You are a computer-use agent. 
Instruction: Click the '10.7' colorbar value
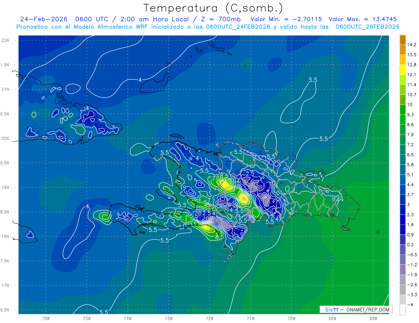(412, 95)
